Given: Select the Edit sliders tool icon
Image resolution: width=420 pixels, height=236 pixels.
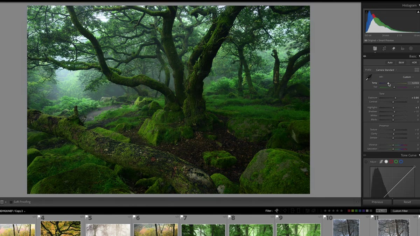Looking at the screenshot, I should coord(375,49).
